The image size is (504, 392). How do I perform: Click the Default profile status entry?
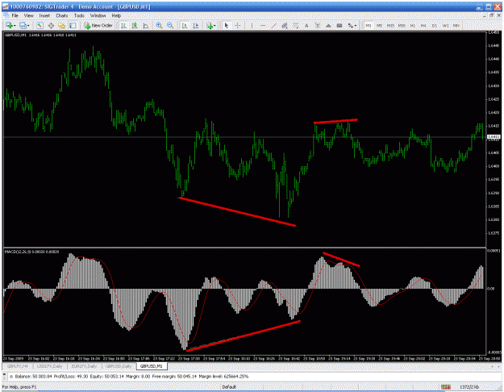[229, 387]
